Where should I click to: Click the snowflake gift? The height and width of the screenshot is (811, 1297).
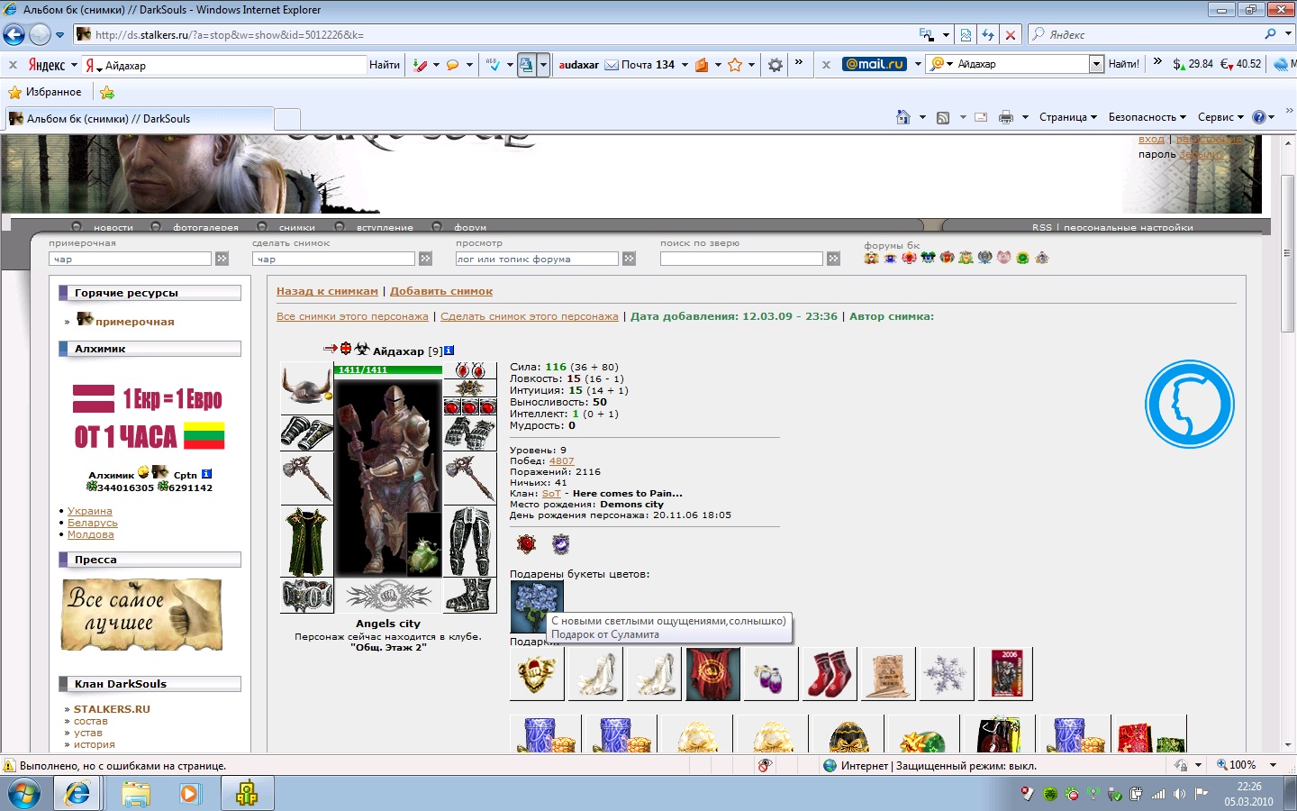(x=947, y=673)
